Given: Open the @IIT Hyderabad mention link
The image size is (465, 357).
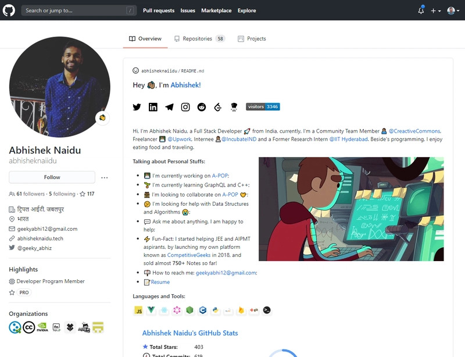Looking at the screenshot, I should click(x=348, y=139).
